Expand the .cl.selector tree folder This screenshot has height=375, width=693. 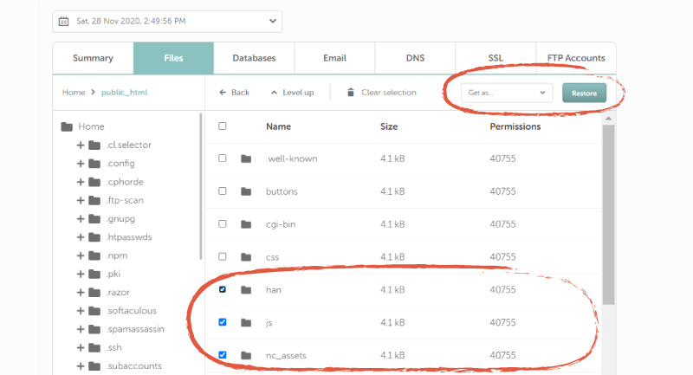pyautogui.click(x=81, y=145)
